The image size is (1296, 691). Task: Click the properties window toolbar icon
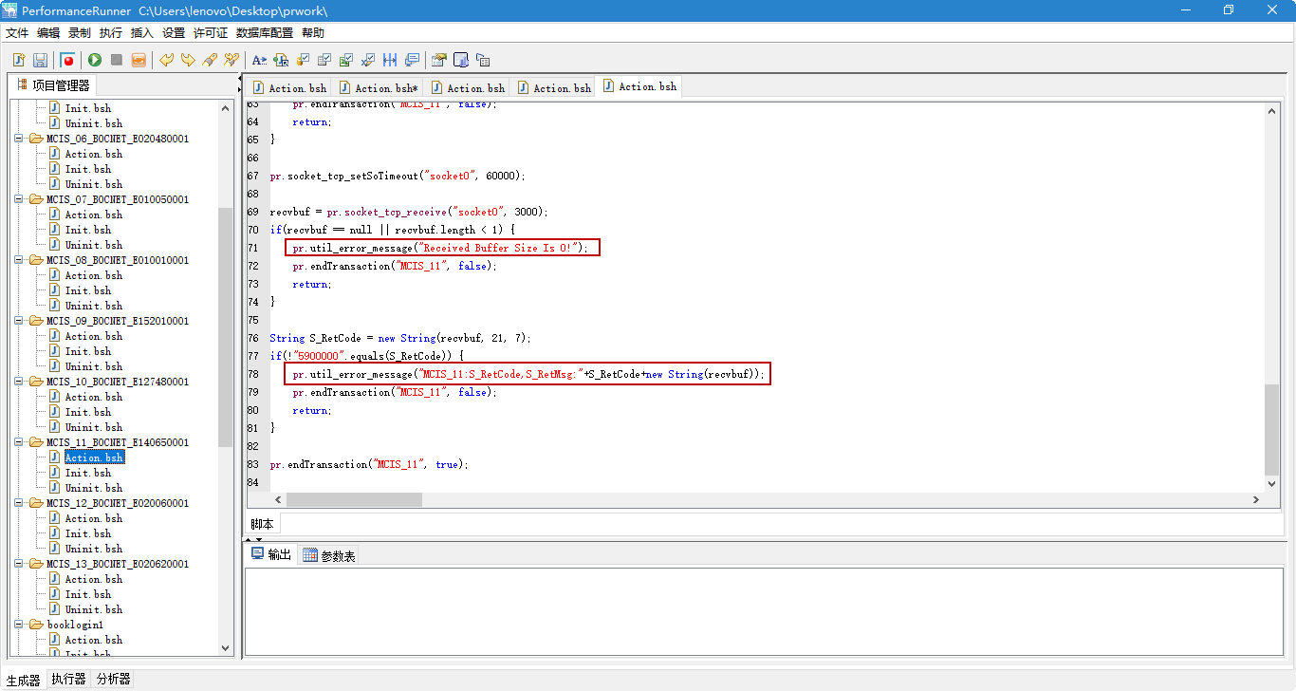tap(439, 60)
